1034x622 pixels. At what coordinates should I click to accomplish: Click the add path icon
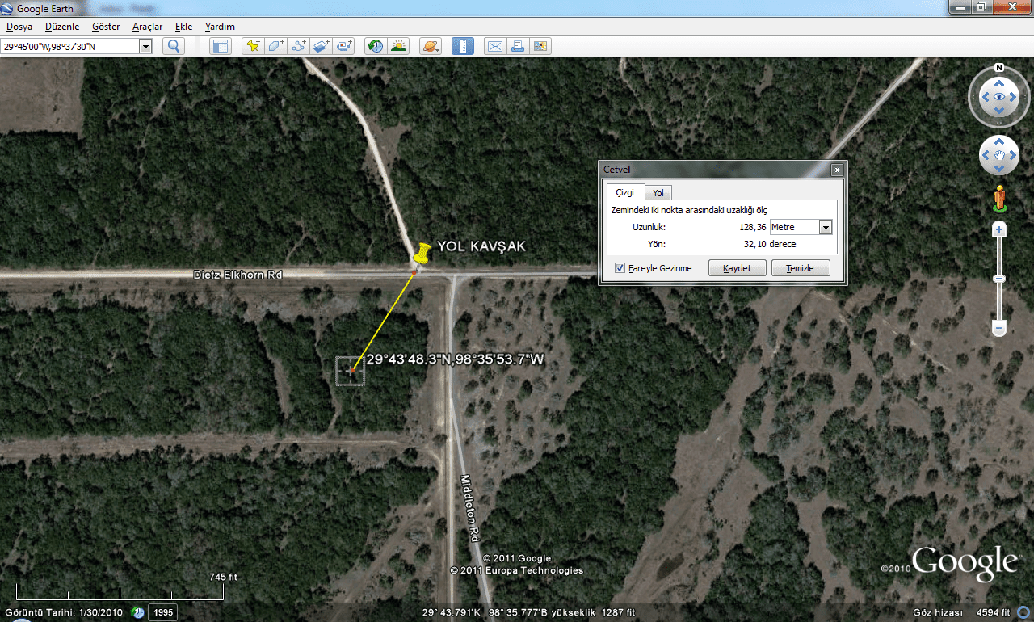[299, 46]
